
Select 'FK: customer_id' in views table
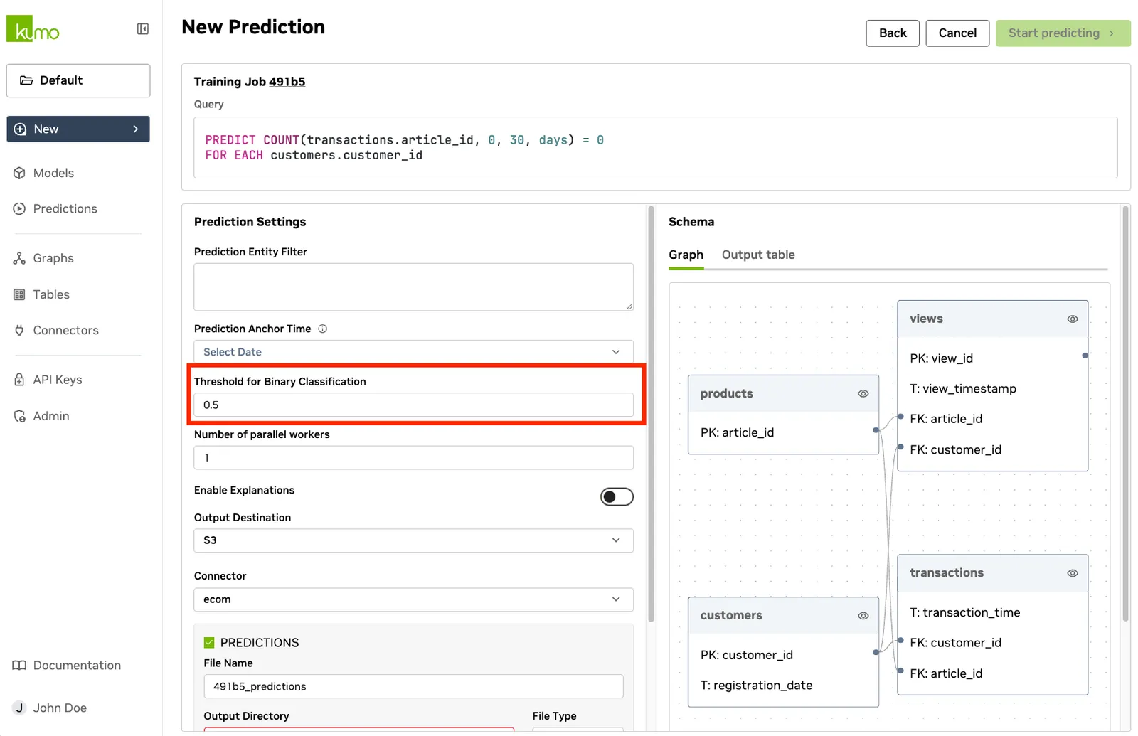click(x=955, y=449)
